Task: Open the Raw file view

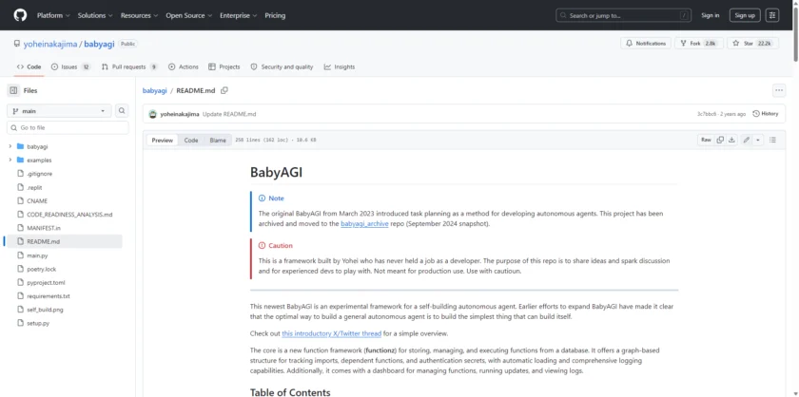Action: [706, 140]
